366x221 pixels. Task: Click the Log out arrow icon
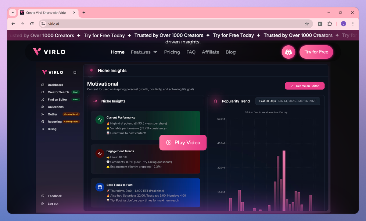click(43, 204)
